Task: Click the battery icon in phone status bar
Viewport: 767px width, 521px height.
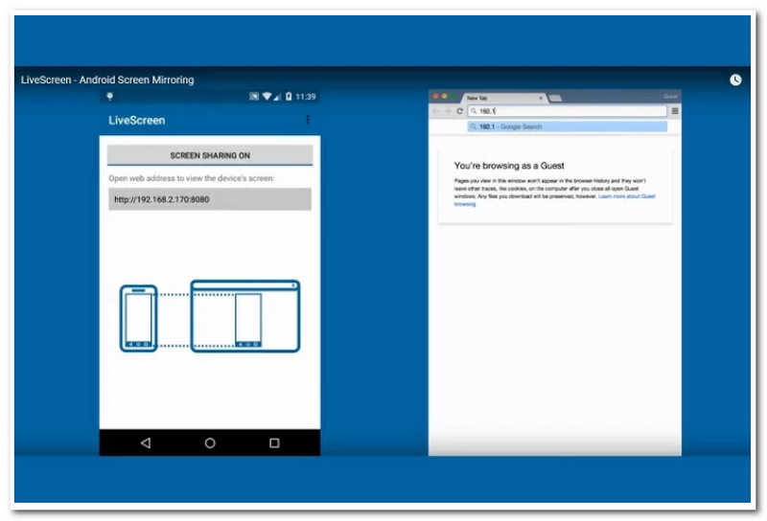Action: coord(289,97)
